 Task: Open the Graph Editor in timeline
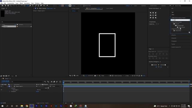(60, 82)
